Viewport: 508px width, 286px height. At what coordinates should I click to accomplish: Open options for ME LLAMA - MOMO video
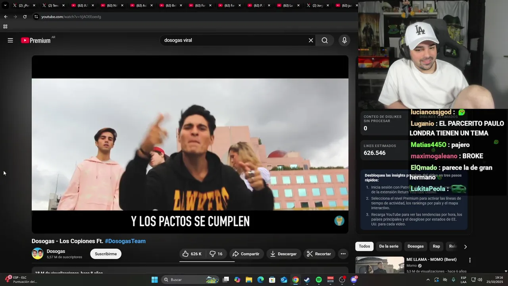(x=470, y=260)
